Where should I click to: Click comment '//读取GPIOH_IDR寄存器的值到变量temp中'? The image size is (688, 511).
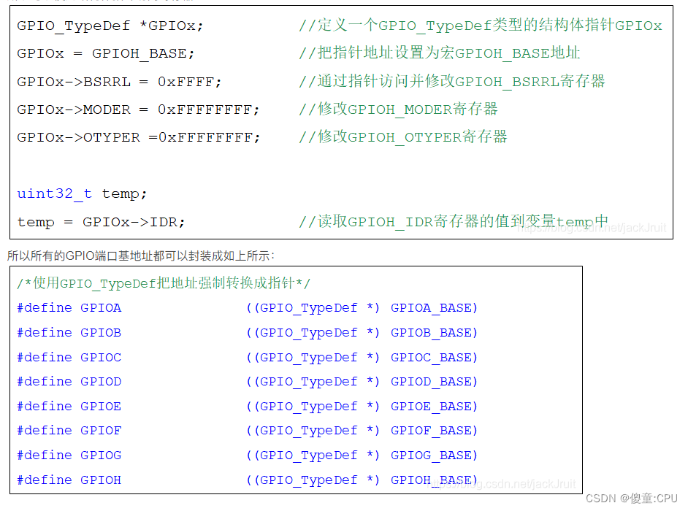pos(454,221)
